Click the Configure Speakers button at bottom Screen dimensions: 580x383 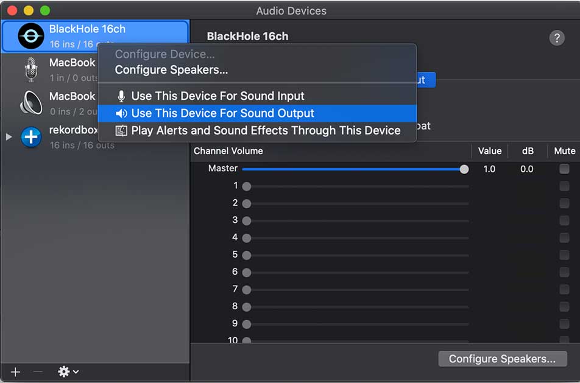(x=502, y=359)
